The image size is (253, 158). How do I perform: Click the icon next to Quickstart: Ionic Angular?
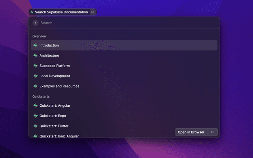(x=36, y=136)
